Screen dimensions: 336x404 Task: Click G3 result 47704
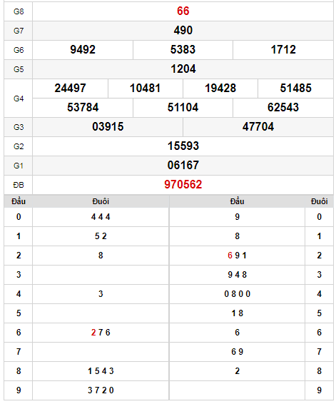pos(258,127)
